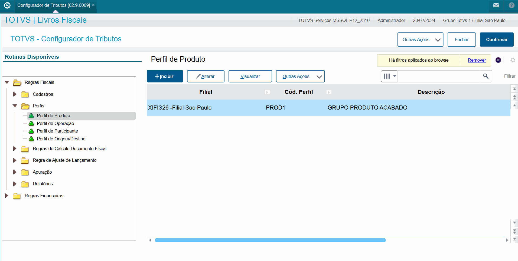The height and width of the screenshot is (261, 518).
Task: Click the TOTVS logo icon in title bar
Action: click(7, 5)
